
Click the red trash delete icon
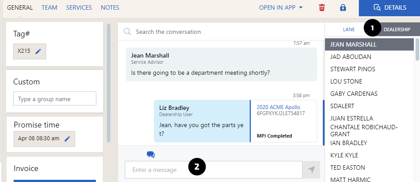point(322,7)
